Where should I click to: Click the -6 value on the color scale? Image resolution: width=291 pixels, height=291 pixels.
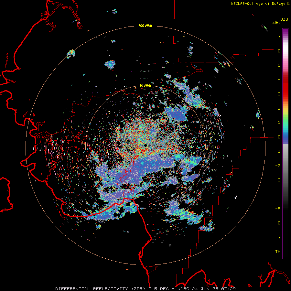pyautogui.click(x=278, y=223)
